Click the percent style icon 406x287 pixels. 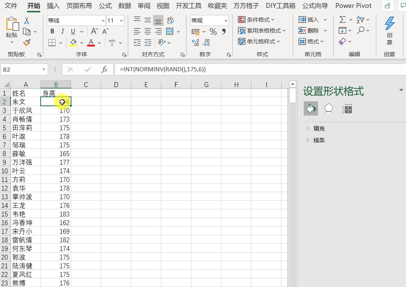213,32
